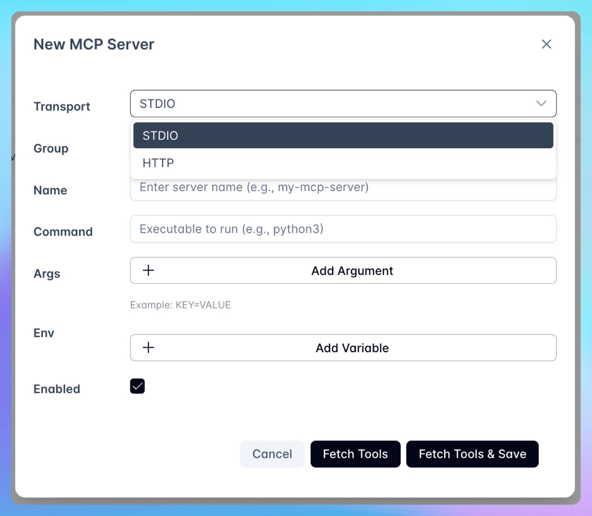The width and height of the screenshot is (592, 516).
Task: Click the X to close the New MCP Server dialog
Action: [x=546, y=44]
